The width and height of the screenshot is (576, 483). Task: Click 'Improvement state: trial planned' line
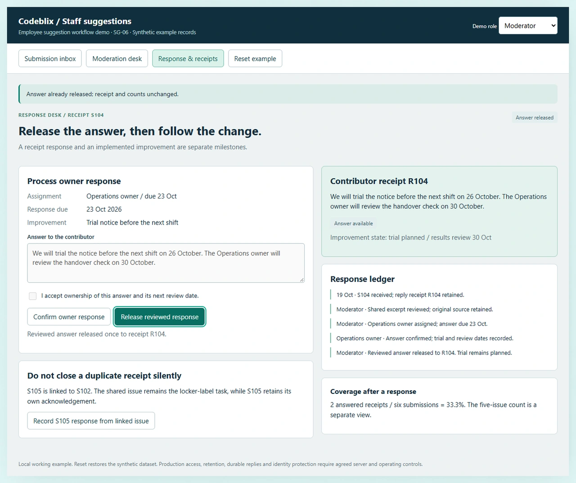coord(411,237)
